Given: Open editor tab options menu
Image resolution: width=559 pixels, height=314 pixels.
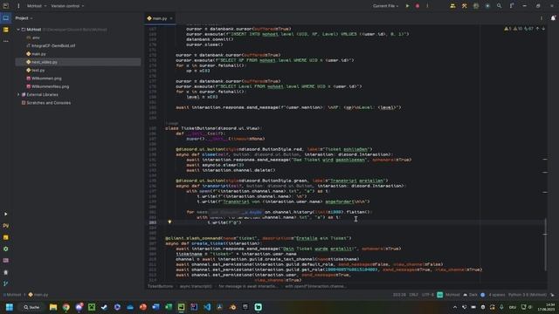Looking at the screenshot, I should tap(542, 18).
